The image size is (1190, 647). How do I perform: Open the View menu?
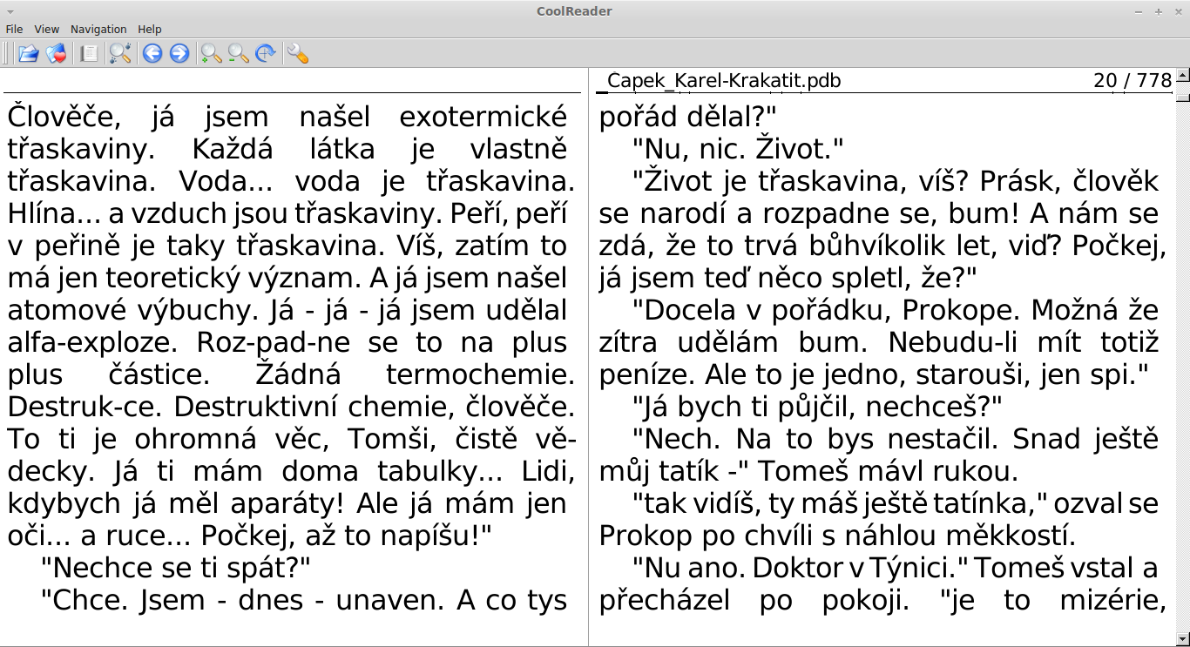47,30
